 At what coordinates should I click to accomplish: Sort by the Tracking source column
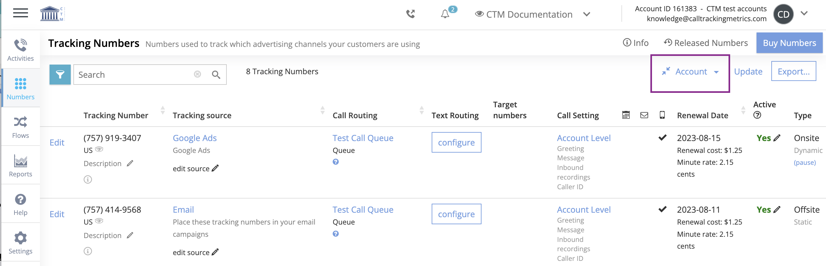pos(323,110)
